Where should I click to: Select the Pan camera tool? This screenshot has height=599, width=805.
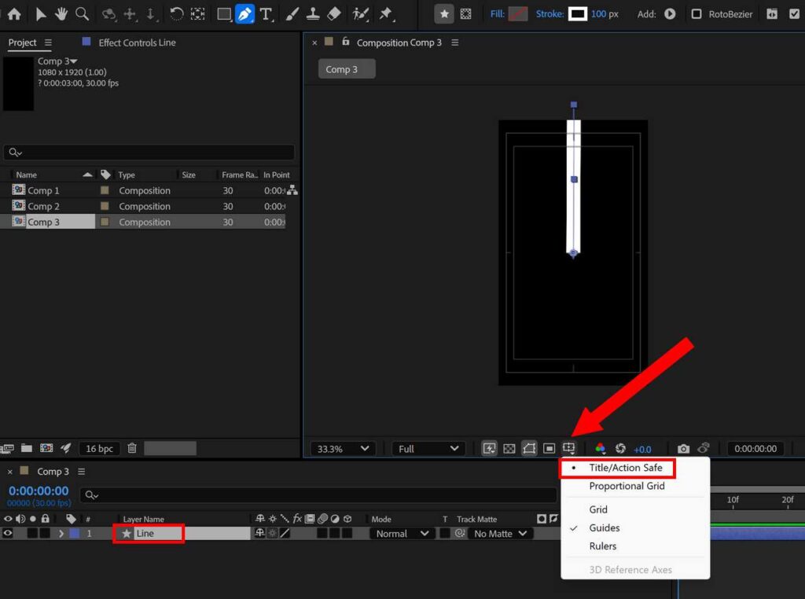[130, 14]
